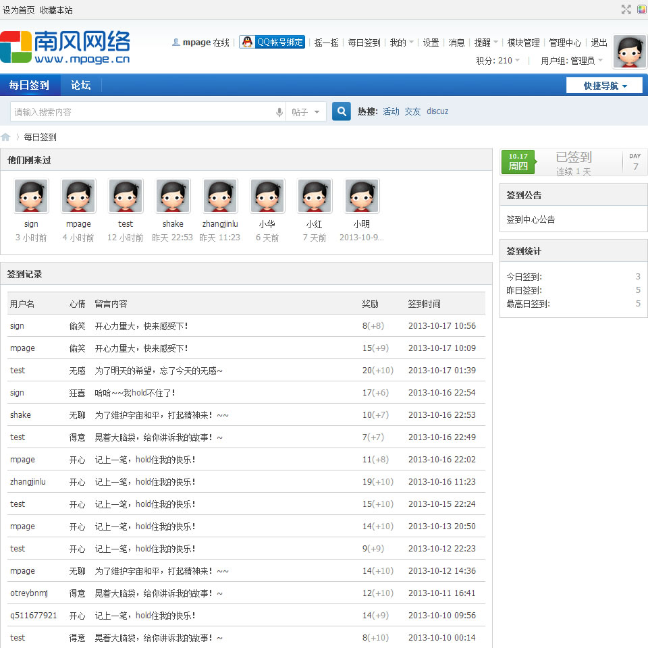648x648 pixels.
Task: Expand the 我的 menu
Action: [402, 43]
